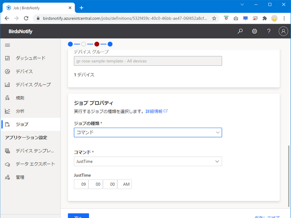Select ジョブ in the sidebar
Image resolution: width=291 pixels, height=218 pixels.
pyautogui.click(x=30, y=124)
